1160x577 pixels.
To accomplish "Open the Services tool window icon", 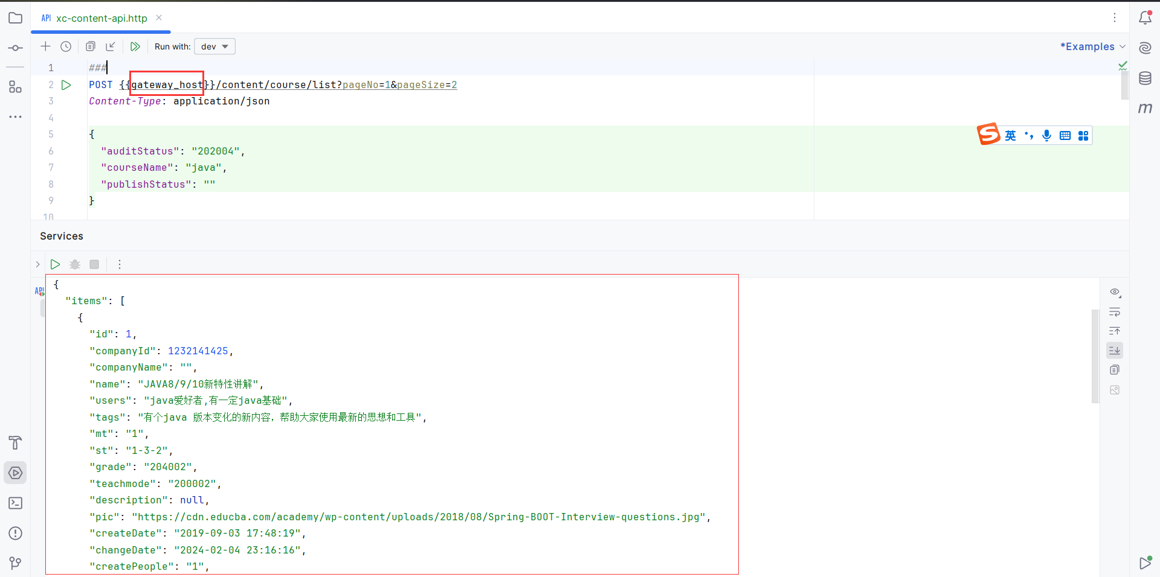I will (x=16, y=473).
